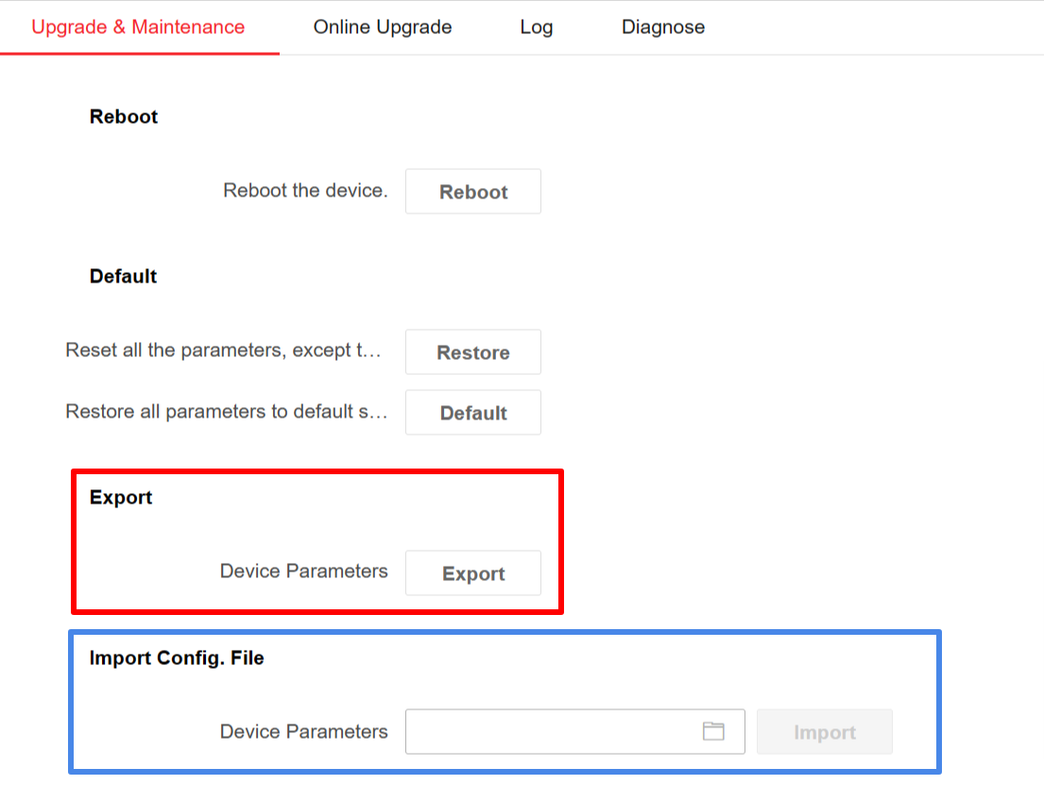Open the Log tab
The width and height of the screenshot is (1044, 785).
(536, 27)
